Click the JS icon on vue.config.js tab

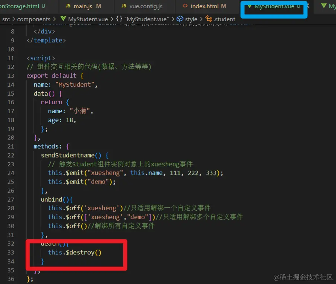(x=124, y=6)
